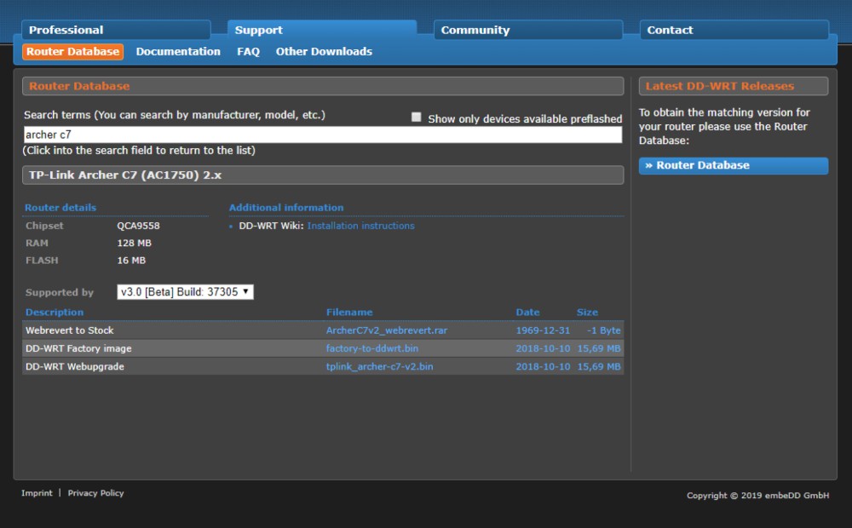Viewport: 852px width, 528px height.
Task: Open the Supported by build version dropdown
Action: point(185,292)
